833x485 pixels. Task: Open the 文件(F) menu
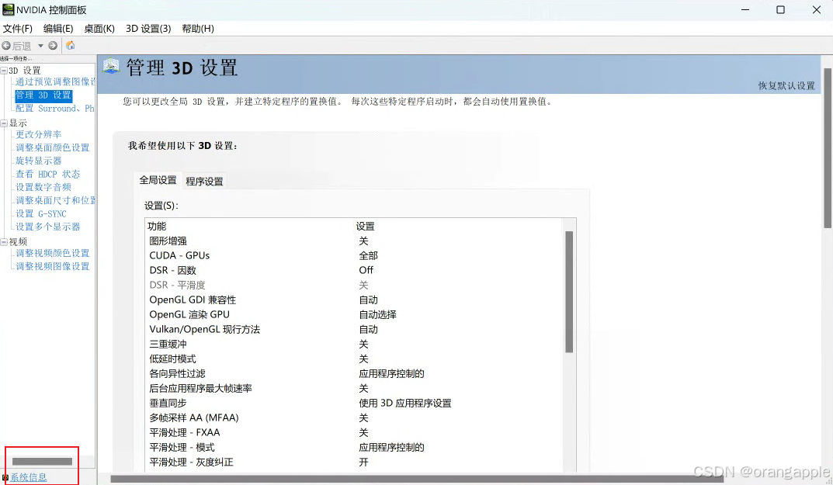(18, 29)
